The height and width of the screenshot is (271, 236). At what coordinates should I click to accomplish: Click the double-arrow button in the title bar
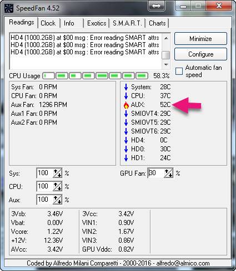coord(156,6)
